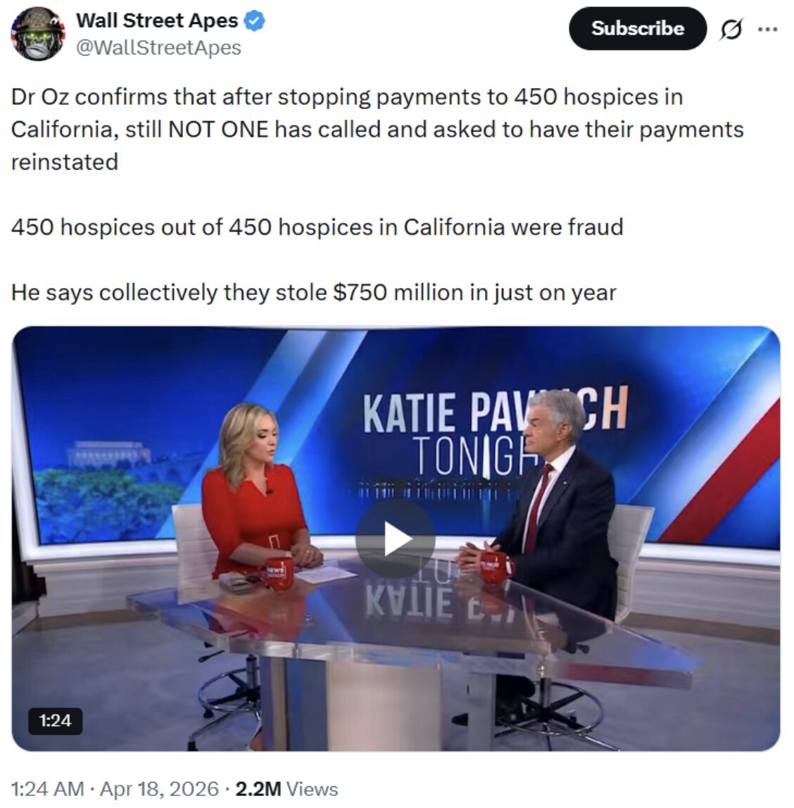Click the red mug beside the host

click(279, 572)
